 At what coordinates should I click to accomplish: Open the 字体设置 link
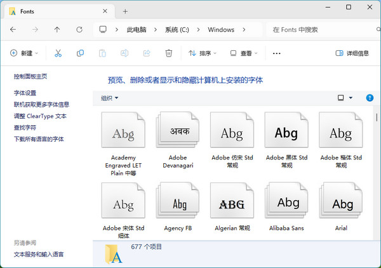25,93
